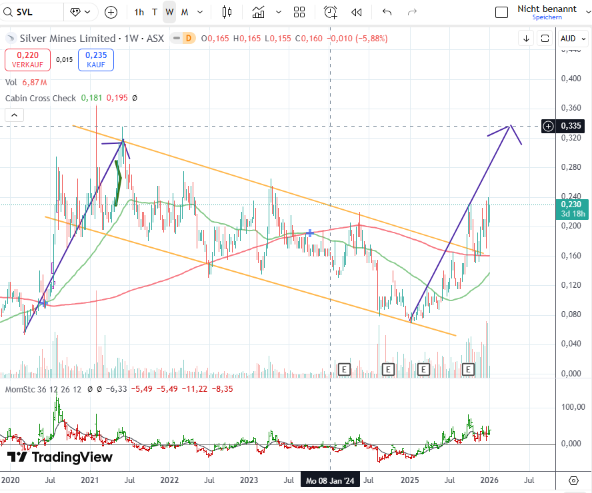Click the 0,235 KAUF buy button

tap(96, 59)
